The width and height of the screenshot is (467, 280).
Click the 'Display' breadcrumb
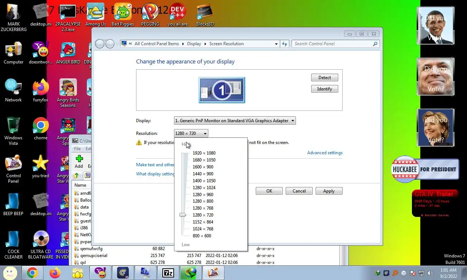coord(194,44)
